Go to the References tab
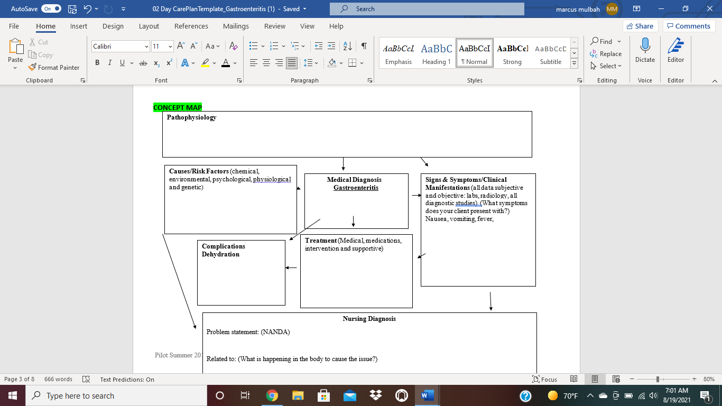Viewport: 722px width, 406px height. tap(191, 26)
